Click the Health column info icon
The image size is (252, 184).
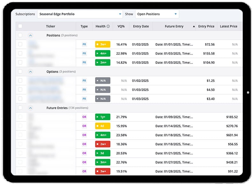(108, 26)
